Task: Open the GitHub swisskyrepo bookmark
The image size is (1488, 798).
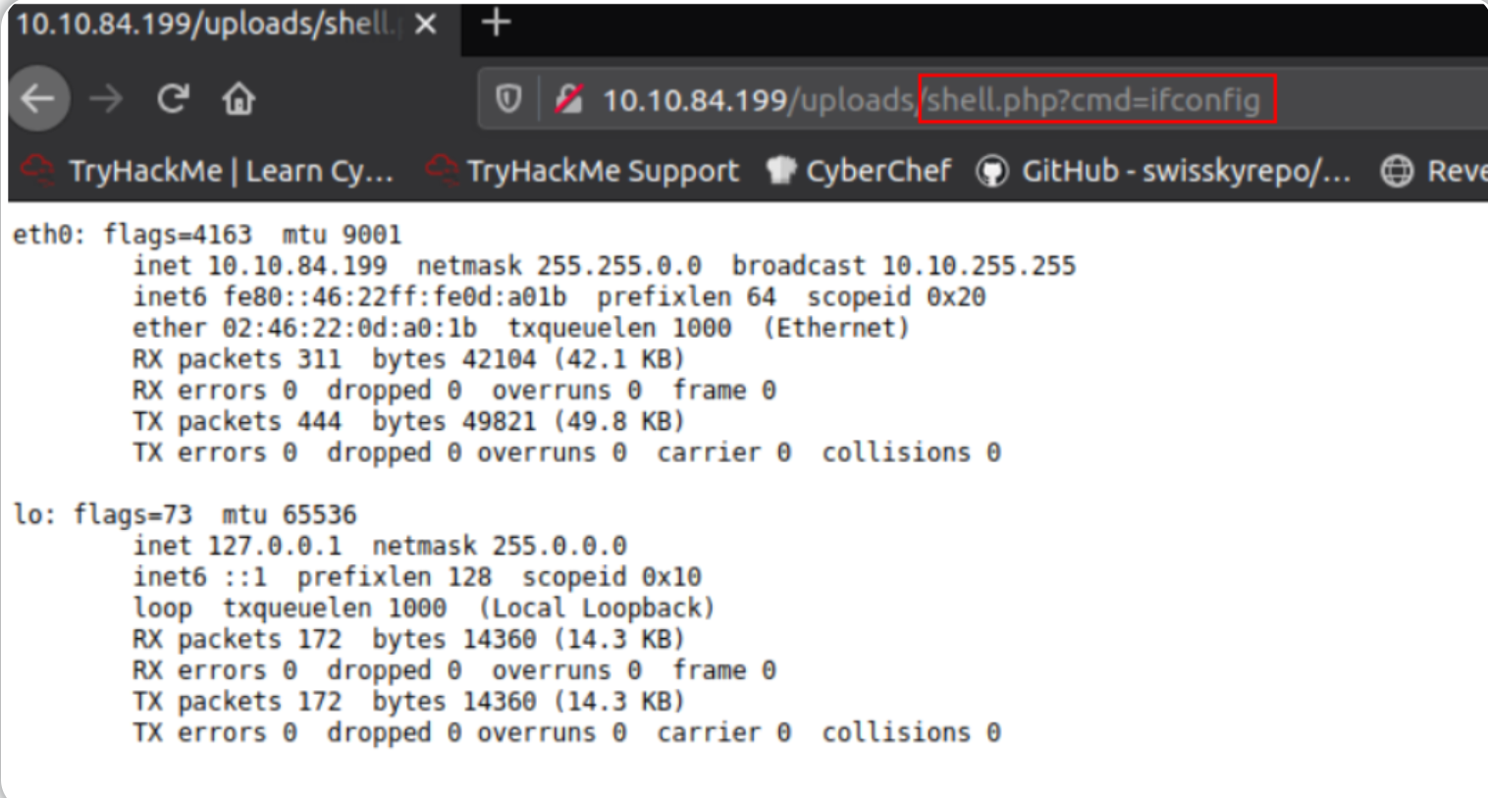Action: [1186, 171]
